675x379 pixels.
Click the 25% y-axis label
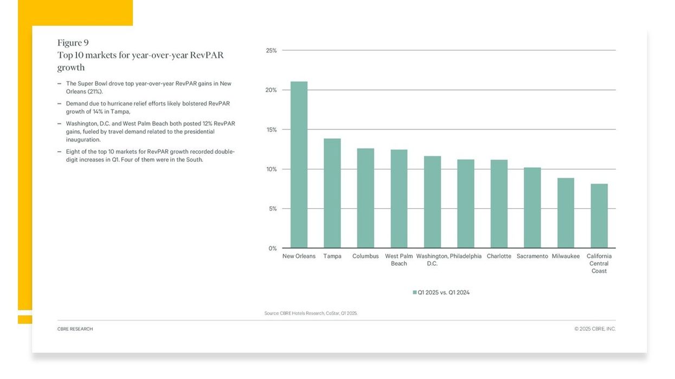point(271,50)
